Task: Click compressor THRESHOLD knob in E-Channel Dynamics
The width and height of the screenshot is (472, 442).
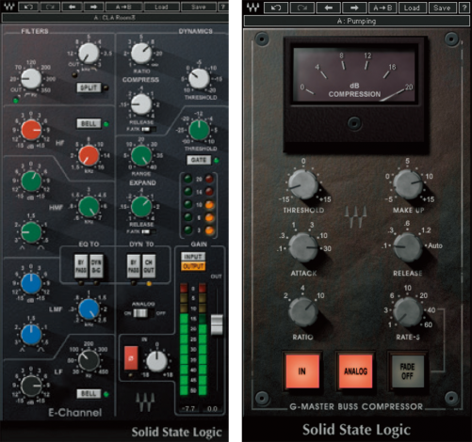Action: pyautogui.click(x=199, y=78)
